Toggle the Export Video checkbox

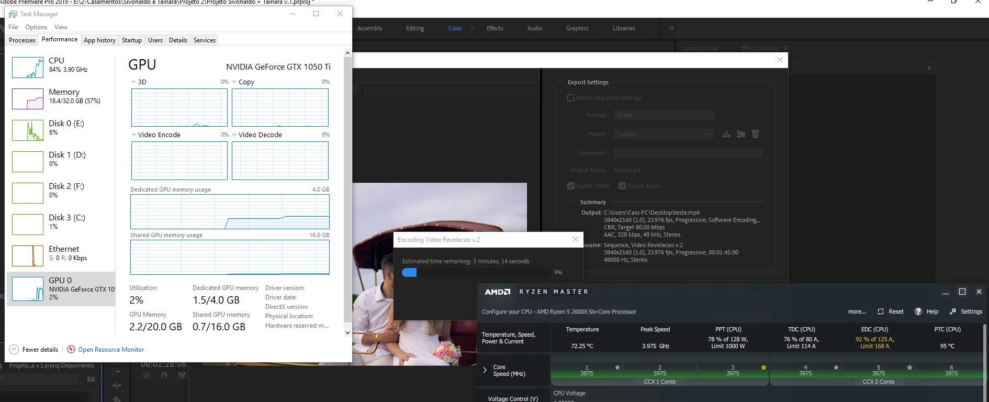(571, 186)
